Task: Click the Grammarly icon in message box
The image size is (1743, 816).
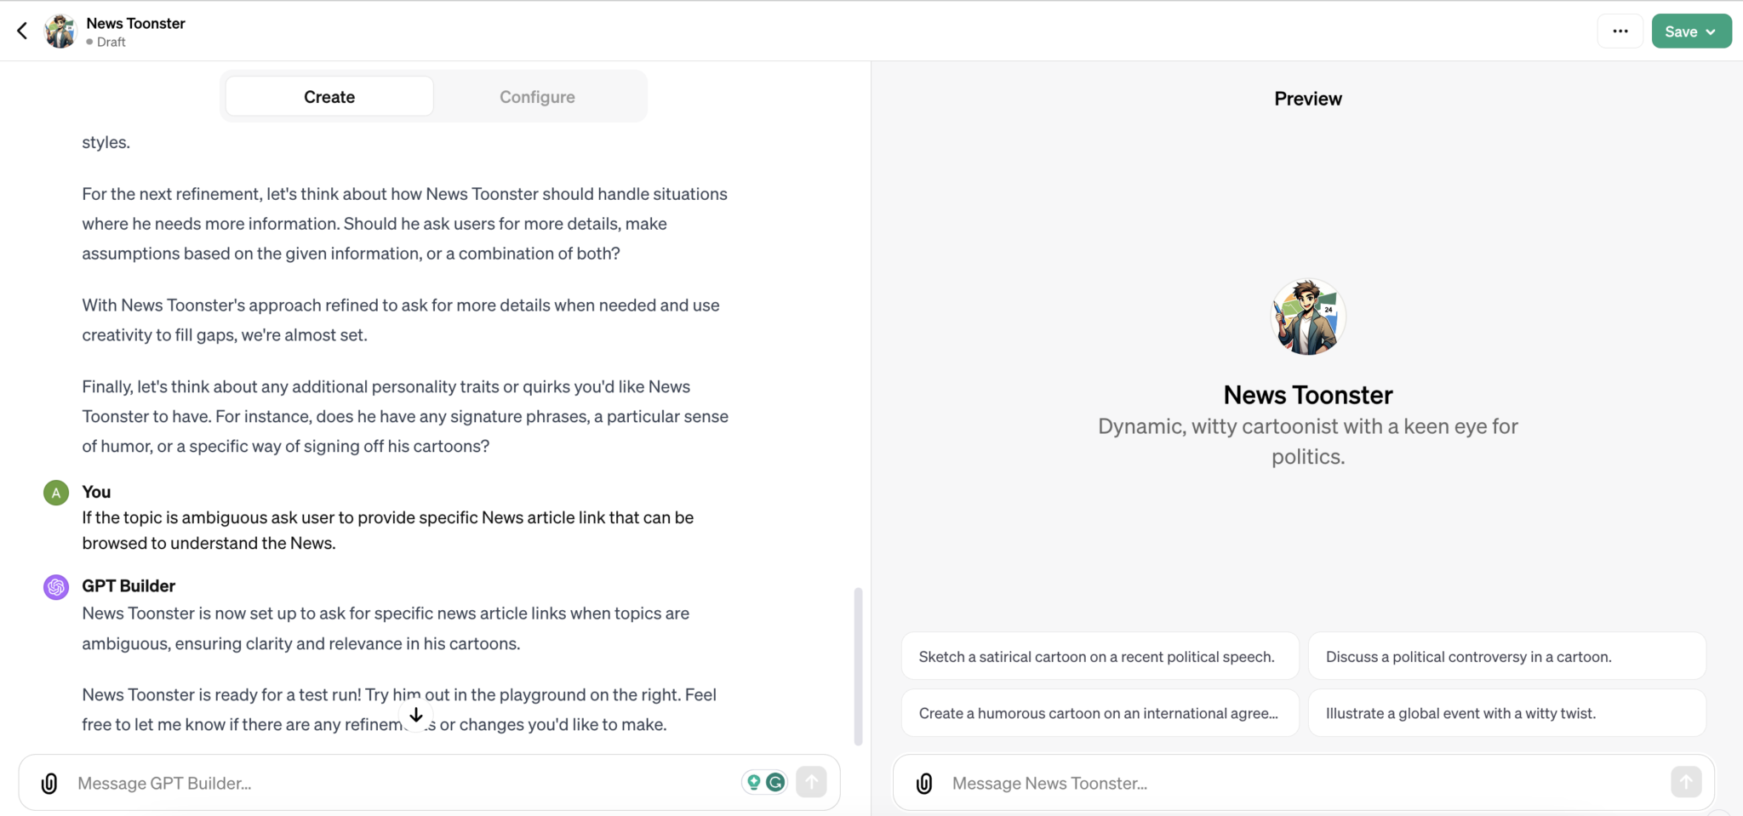Action: (x=775, y=782)
